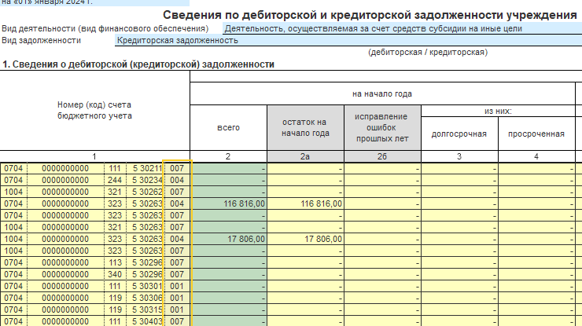Screen dimensions: 582x326
Task: Select the 'всего' value cell in 5 30211 row
Action: tap(228, 168)
